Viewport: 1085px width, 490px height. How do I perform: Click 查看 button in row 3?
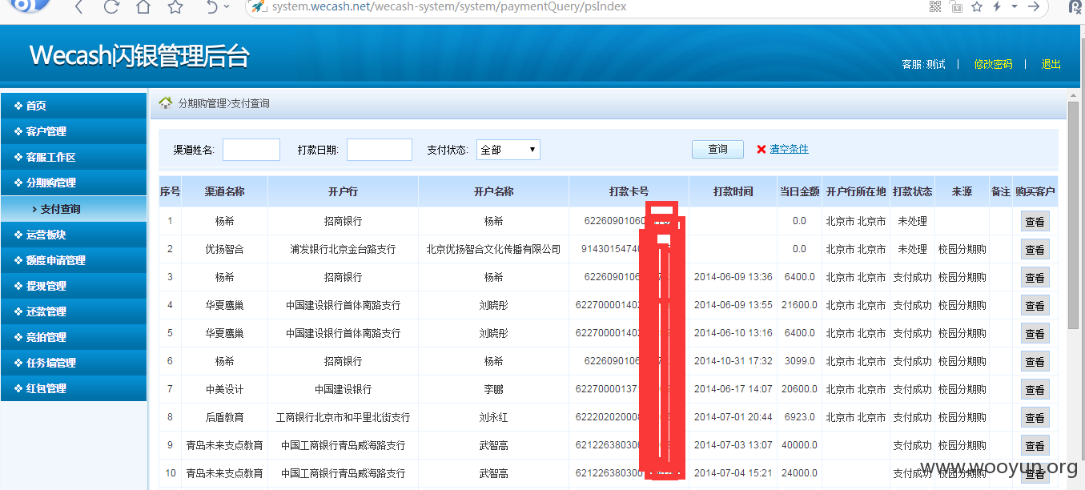(x=1035, y=278)
